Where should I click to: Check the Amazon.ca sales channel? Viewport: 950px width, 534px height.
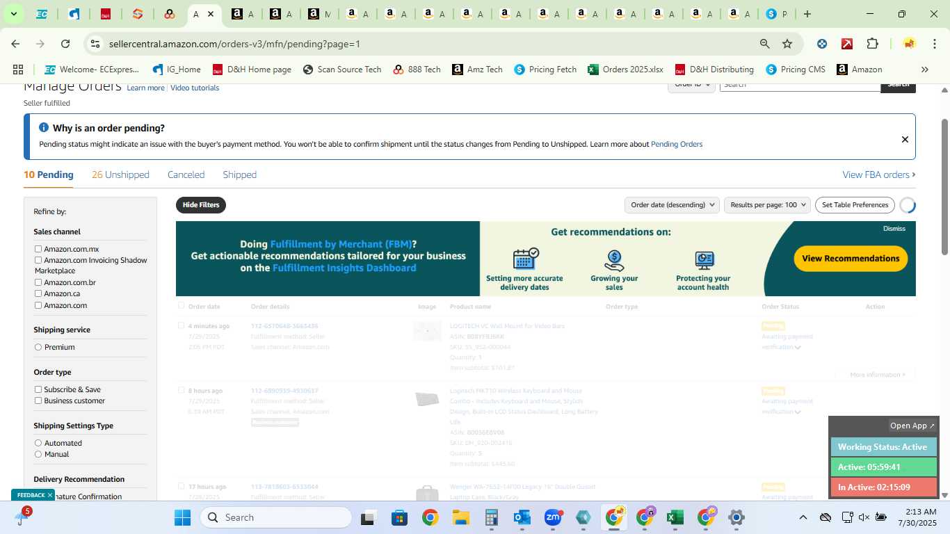coord(38,293)
